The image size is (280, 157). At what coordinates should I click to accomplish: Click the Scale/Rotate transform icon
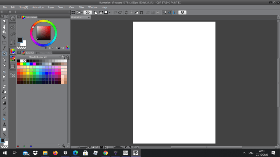141,13
